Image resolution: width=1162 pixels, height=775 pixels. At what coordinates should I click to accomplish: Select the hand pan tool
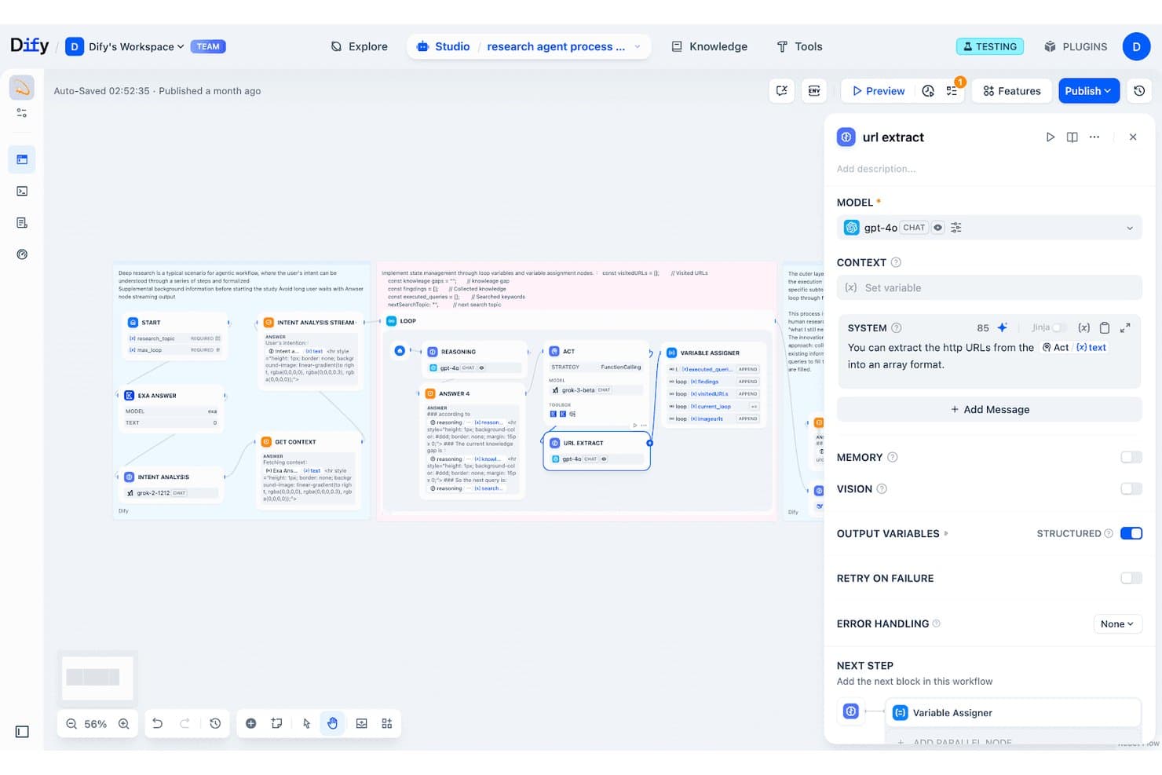[332, 723]
